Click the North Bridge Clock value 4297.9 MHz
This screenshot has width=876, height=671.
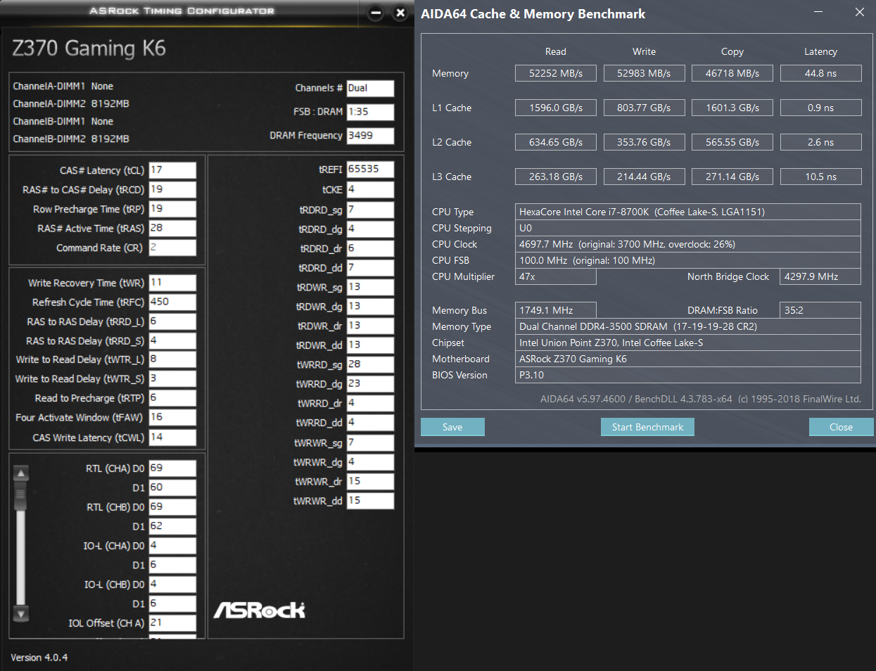pos(820,276)
